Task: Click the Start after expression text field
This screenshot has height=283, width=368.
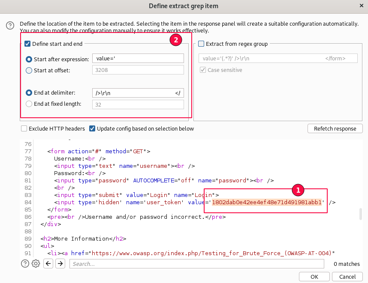Action: tap(138, 59)
